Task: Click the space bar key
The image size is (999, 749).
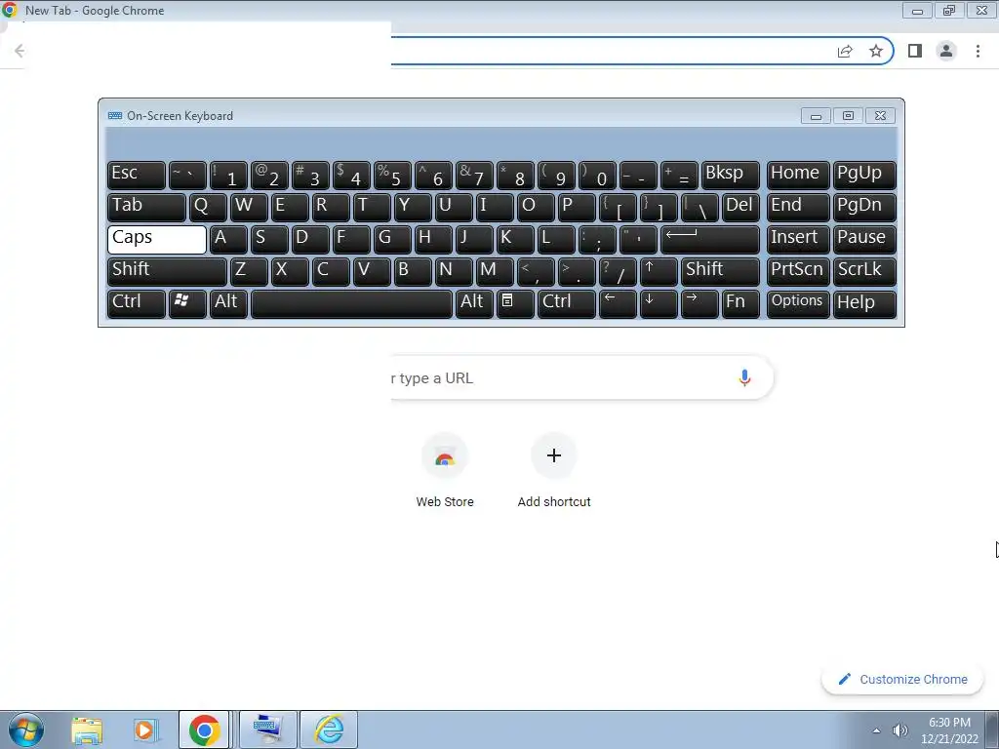Action: [x=351, y=304]
